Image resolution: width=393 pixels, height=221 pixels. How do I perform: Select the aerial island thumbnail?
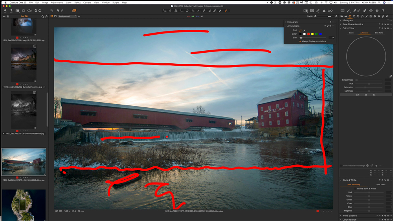pyautogui.click(x=24, y=204)
